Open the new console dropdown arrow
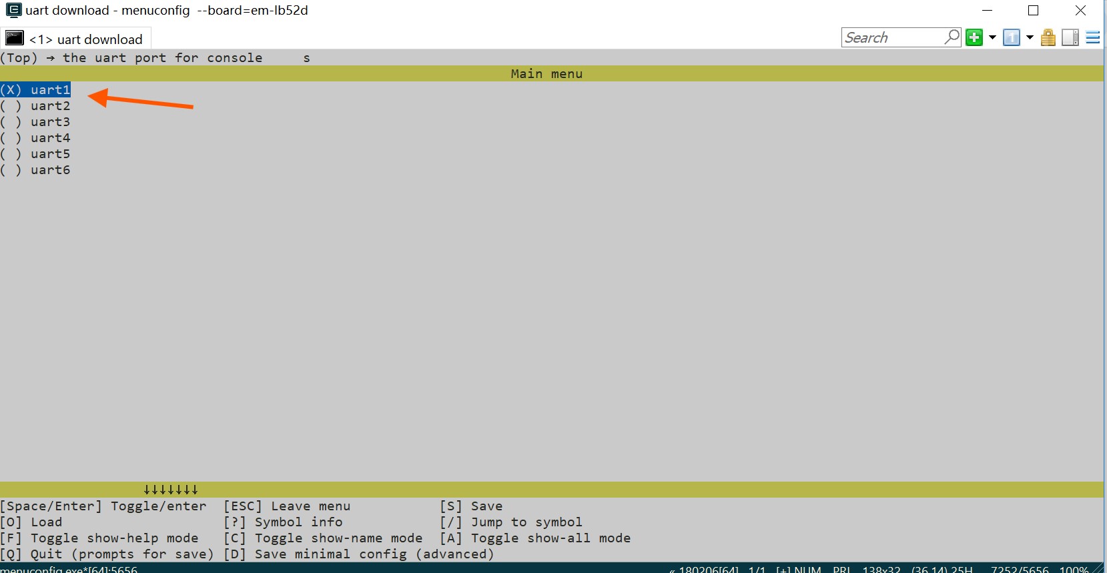 992,37
